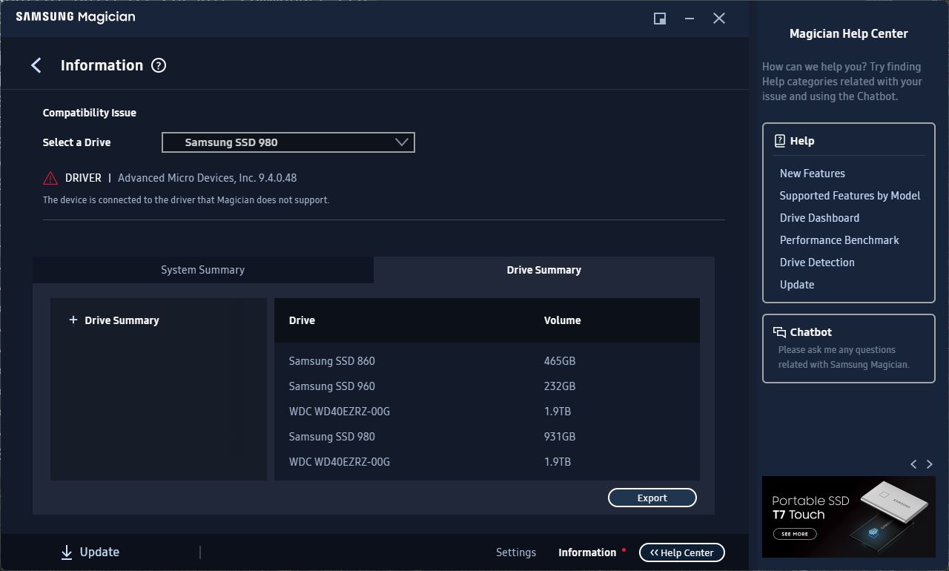This screenshot has width=949, height=571.
Task: Switch to the Drive Summary tab
Action: pyautogui.click(x=544, y=270)
